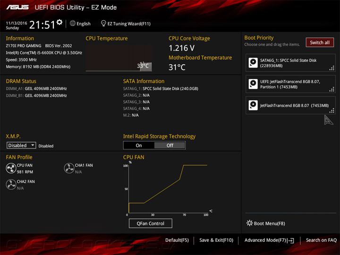Click the 21:51 clock display
This screenshot has width=340, height=255.
tap(42, 25)
